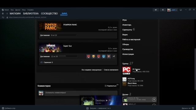Open Super Sus game banner

point(51,48)
